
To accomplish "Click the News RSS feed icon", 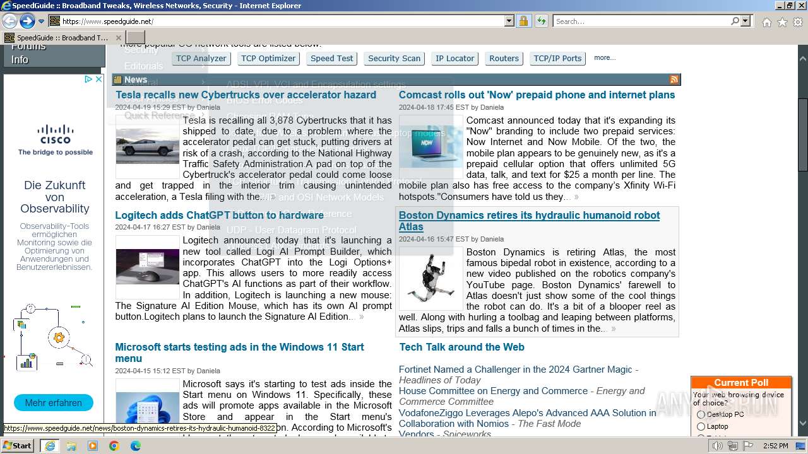I will 674,79.
